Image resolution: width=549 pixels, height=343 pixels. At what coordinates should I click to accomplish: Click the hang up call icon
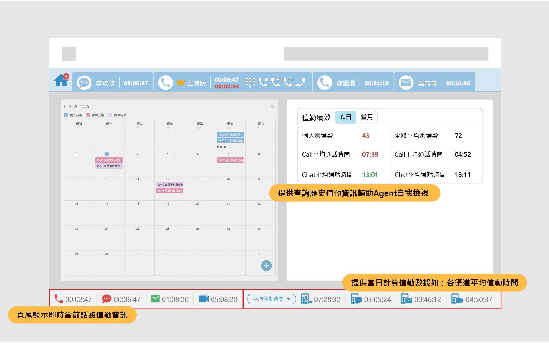pos(301,82)
